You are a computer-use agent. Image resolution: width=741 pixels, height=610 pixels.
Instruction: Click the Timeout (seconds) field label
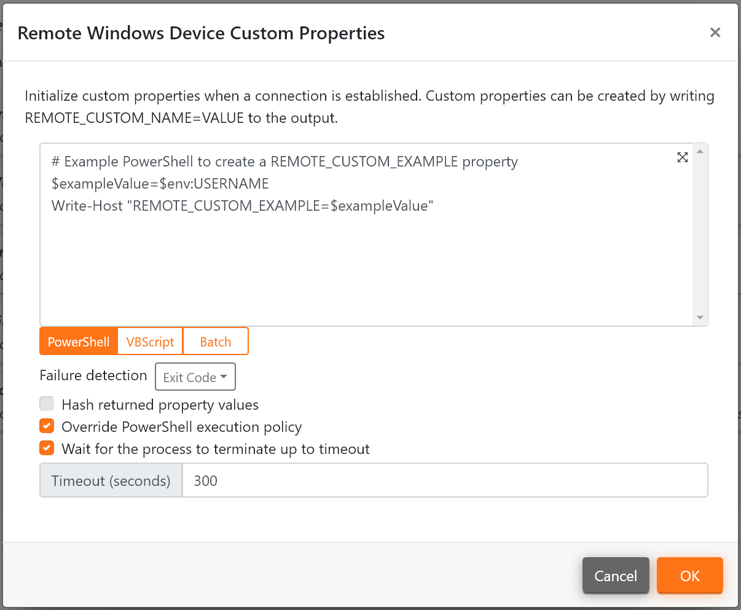click(111, 480)
